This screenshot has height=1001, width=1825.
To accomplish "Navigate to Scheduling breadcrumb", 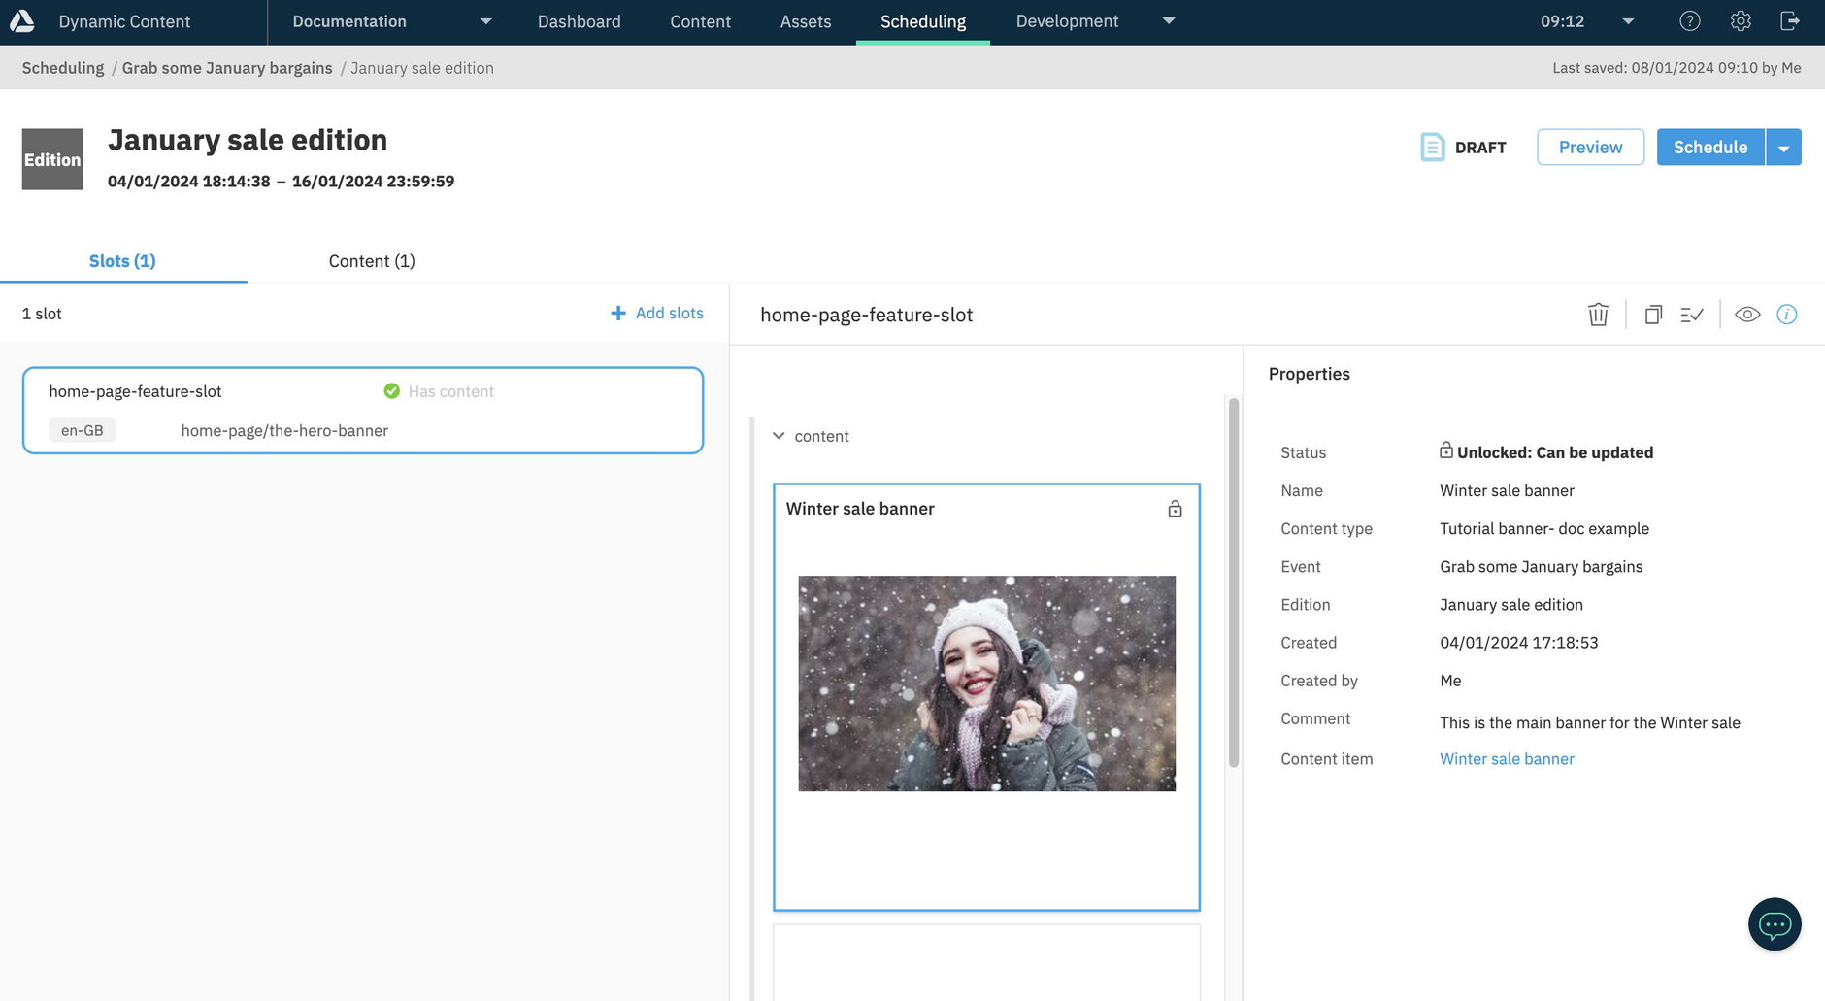I will [x=63, y=68].
